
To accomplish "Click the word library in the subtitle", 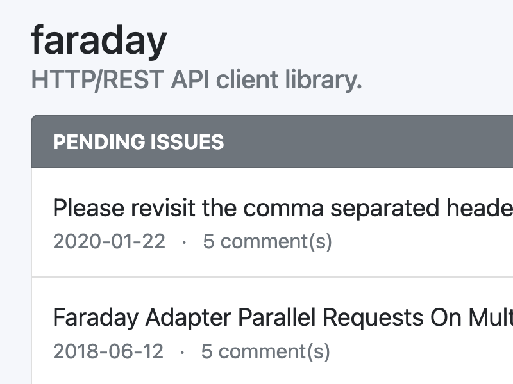I will (323, 79).
